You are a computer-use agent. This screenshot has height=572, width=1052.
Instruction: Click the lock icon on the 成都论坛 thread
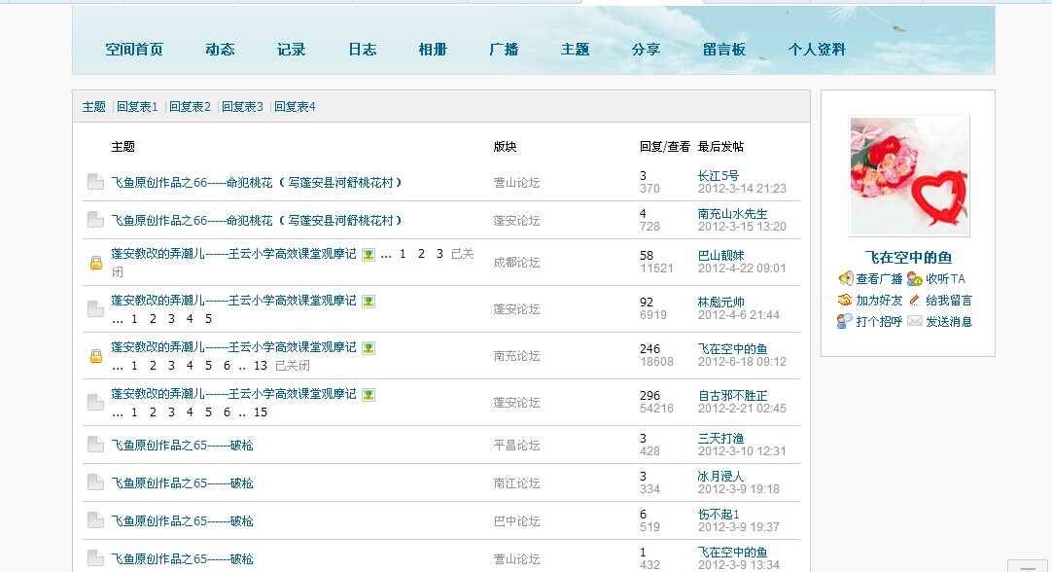(x=95, y=263)
